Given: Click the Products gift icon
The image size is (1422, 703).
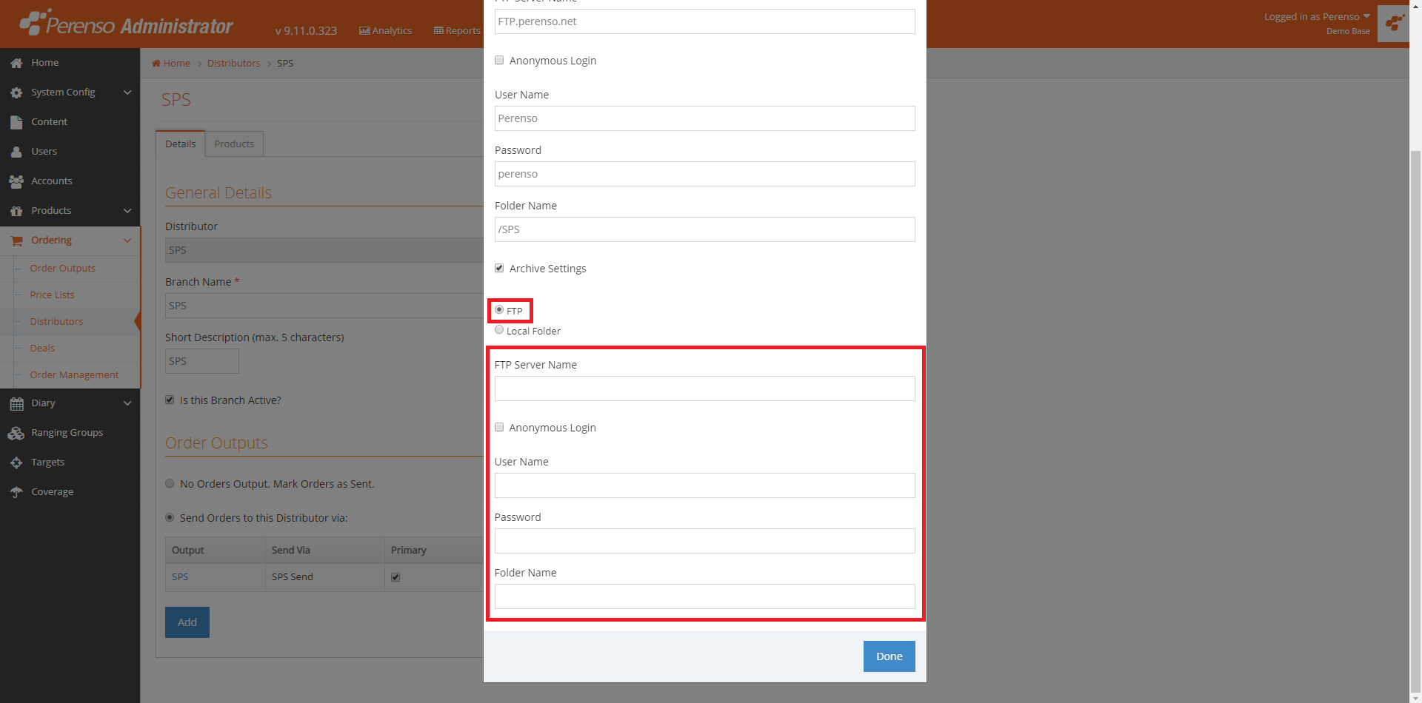Looking at the screenshot, I should click(16, 211).
